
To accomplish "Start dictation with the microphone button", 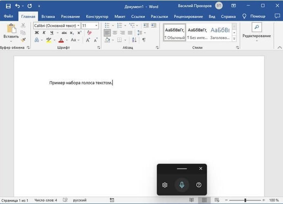I will tap(182, 185).
